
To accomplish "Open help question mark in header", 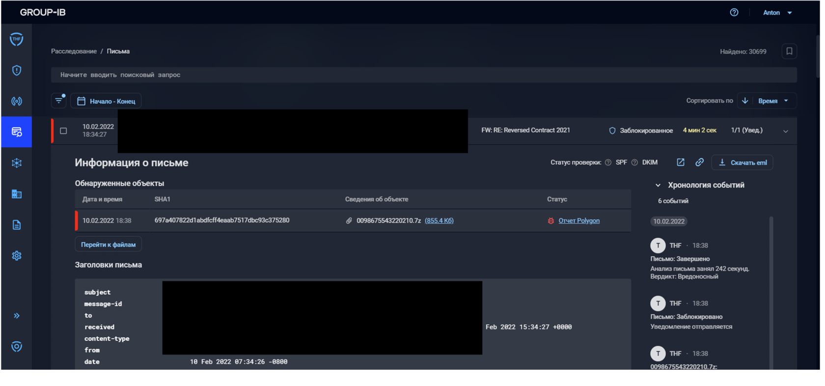I will click(x=734, y=12).
